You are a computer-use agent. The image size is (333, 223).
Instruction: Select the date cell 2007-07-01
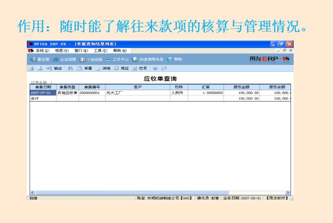point(43,93)
